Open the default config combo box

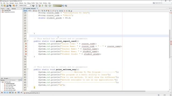tap(25, 6)
